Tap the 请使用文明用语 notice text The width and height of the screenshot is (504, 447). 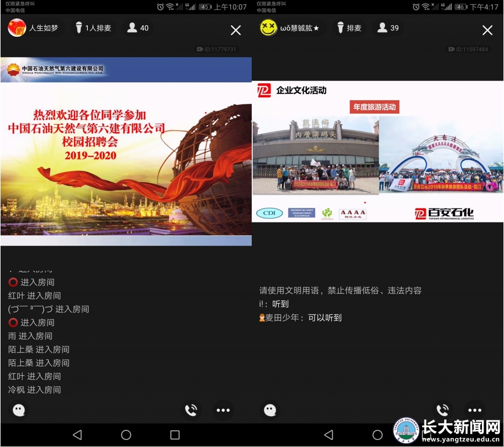pos(341,290)
